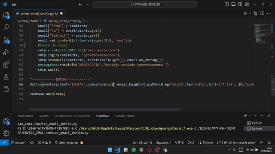Image resolution: width=275 pixels, height=154 pixels.
Task: Open the new terminal launch profile dropdown
Action: (x=250, y=116)
